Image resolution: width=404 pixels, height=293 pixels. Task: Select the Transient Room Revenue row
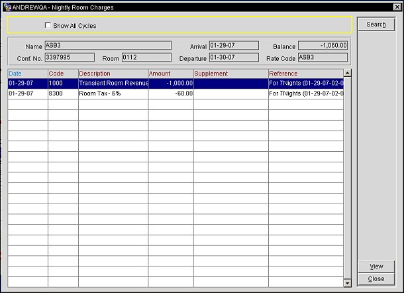click(x=113, y=84)
